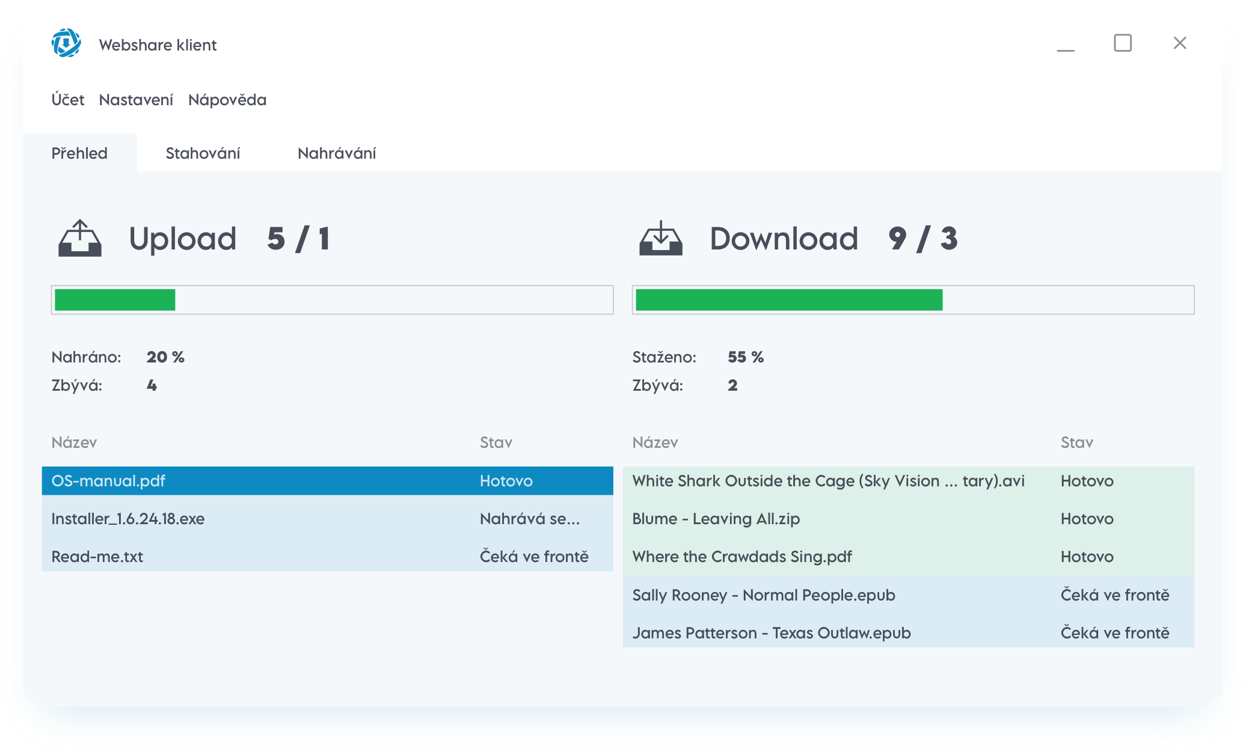1246x755 pixels.
Task: Click the Download tray icon
Action: tap(661, 239)
